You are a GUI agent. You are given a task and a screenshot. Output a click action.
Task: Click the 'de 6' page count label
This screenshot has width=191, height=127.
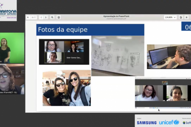pyautogui.click(x=34, y=17)
